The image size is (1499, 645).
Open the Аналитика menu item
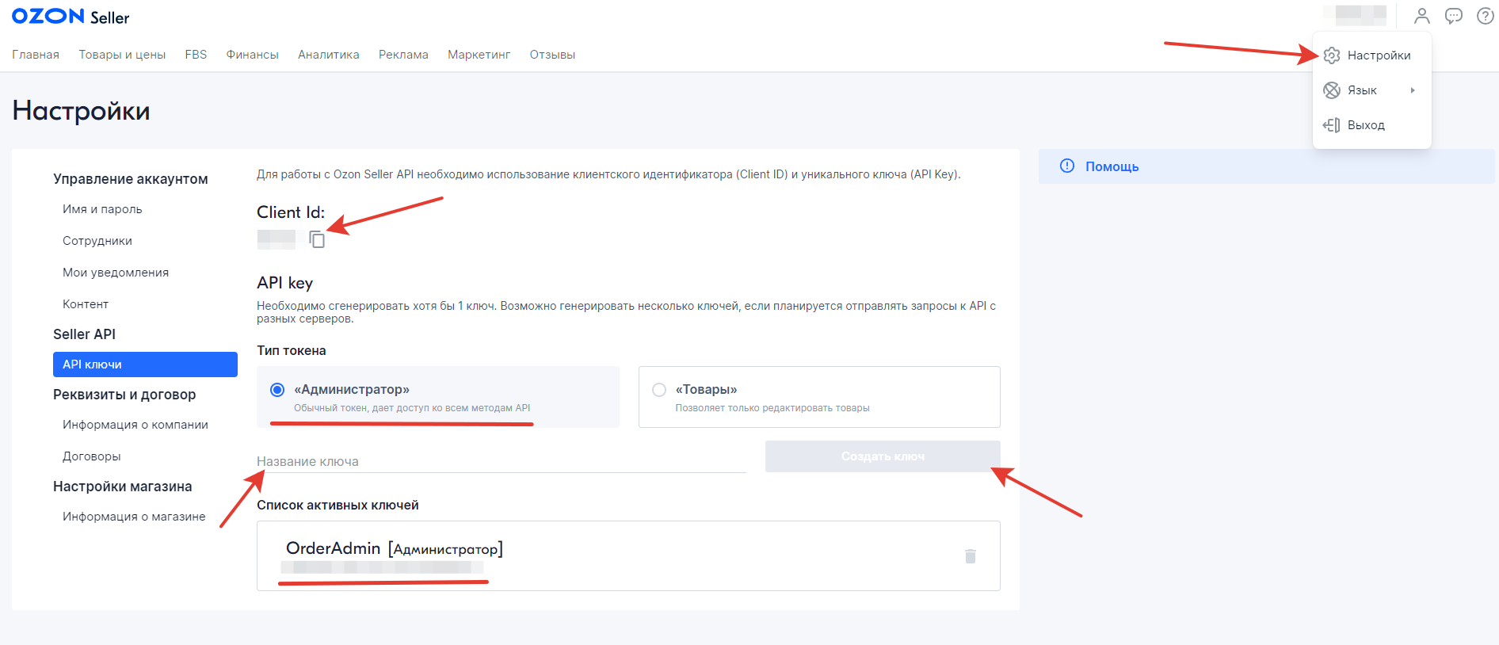329,55
